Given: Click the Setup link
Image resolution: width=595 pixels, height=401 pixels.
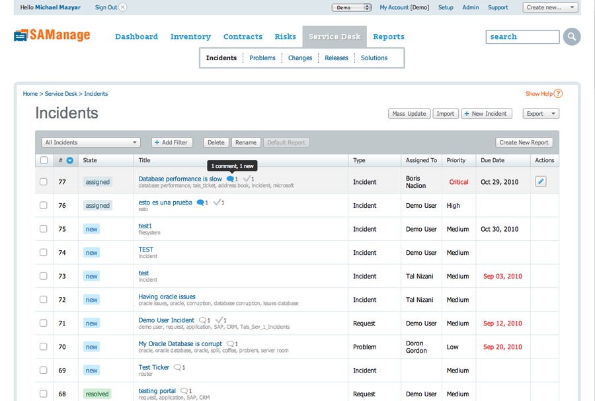Looking at the screenshot, I should coord(446,7).
